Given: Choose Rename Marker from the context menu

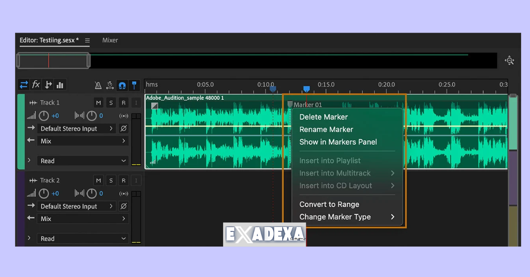Looking at the screenshot, I should pyautogui.click(x=326, y=129).
